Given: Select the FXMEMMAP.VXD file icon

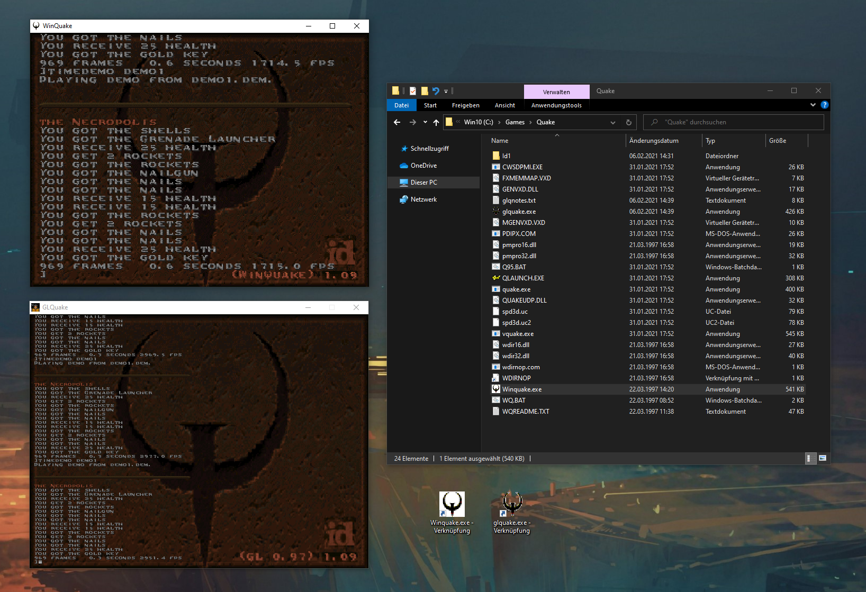Looking at the screenshot, I should [x=496, y=178].
